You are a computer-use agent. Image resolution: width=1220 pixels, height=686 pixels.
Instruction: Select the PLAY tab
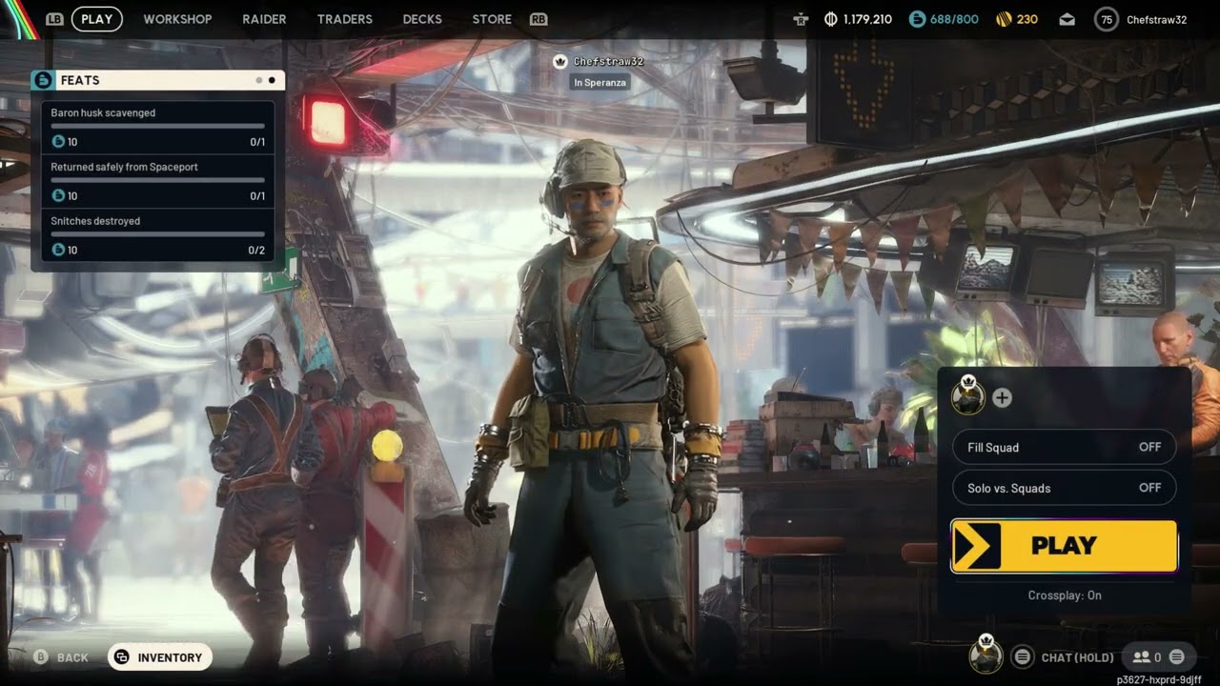tap(96, 19)
